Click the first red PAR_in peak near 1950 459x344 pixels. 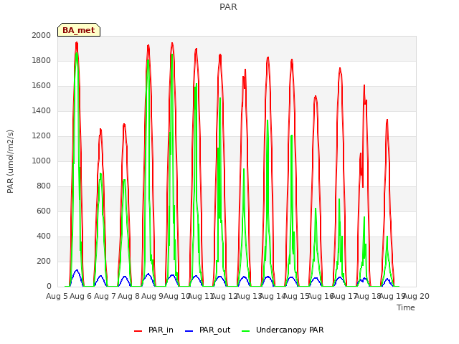[77, 43]
